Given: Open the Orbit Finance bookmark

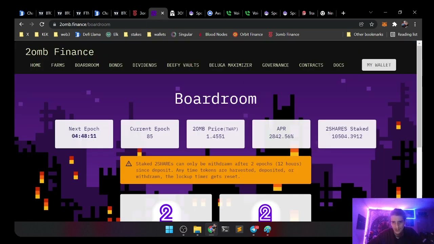Looking at the screenshot, I should coord(248,34).
